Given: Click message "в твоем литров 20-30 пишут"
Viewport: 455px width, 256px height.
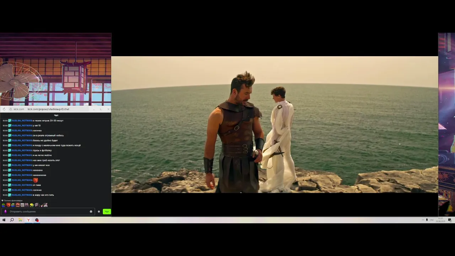Looking at the screenshot, I should click(x=48, y=121).
